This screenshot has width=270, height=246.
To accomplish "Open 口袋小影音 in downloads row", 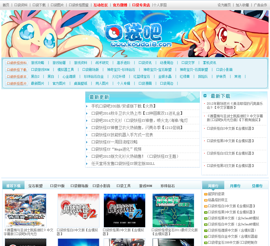I will click(224, 70).
